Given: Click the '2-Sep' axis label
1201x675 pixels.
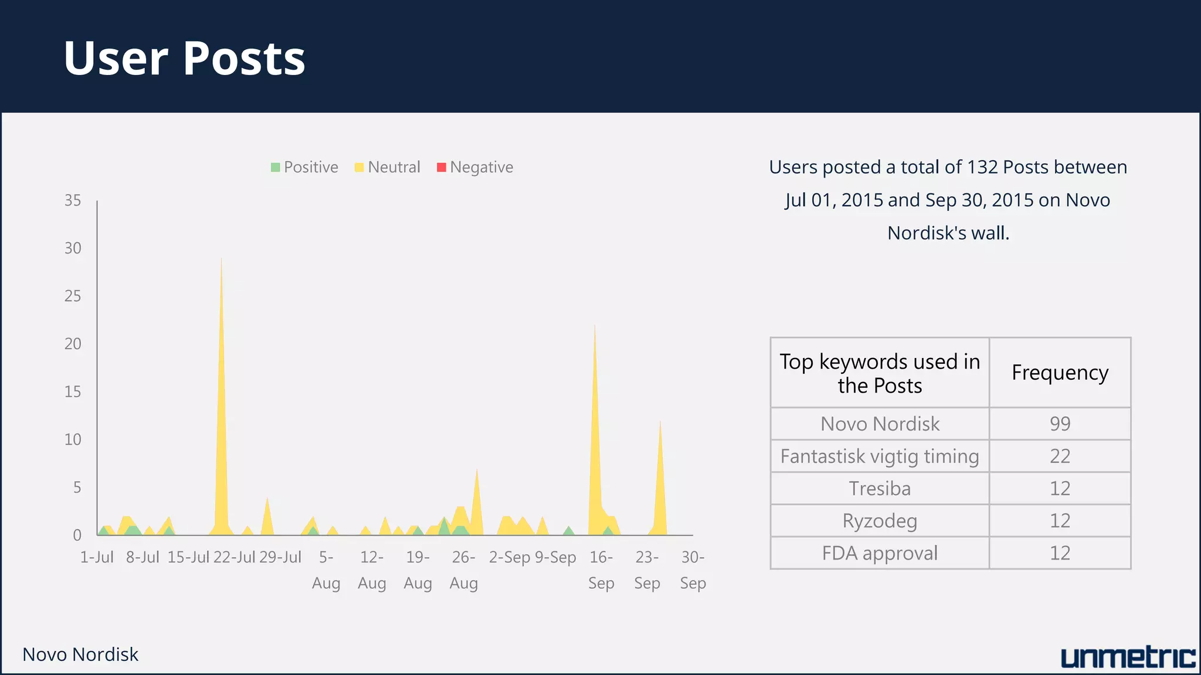Looking at the screenshot, I should pyautogui.click(x=510, y=557).
